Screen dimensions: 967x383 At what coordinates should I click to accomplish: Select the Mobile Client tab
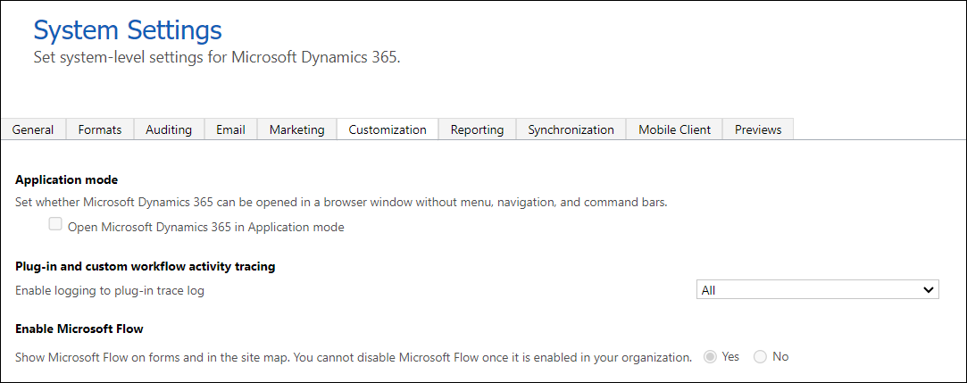[x=675, y=129]
